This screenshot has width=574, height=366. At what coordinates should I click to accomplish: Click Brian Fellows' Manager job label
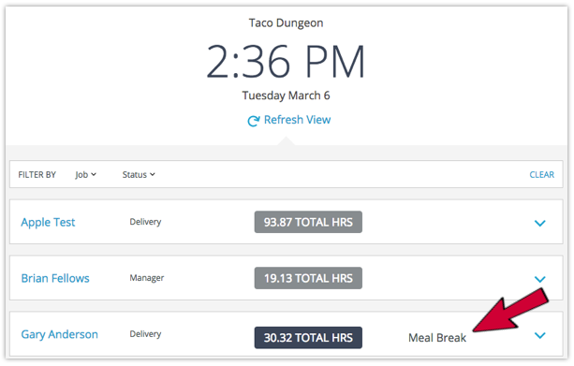[x=147, y=278]
